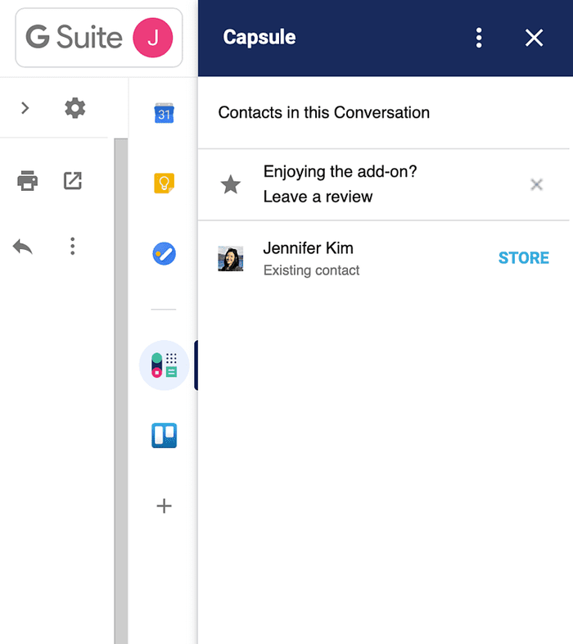573x644 pixels.
Task: Click Contacts in this Conversation heading
Action: click(324, 112)
